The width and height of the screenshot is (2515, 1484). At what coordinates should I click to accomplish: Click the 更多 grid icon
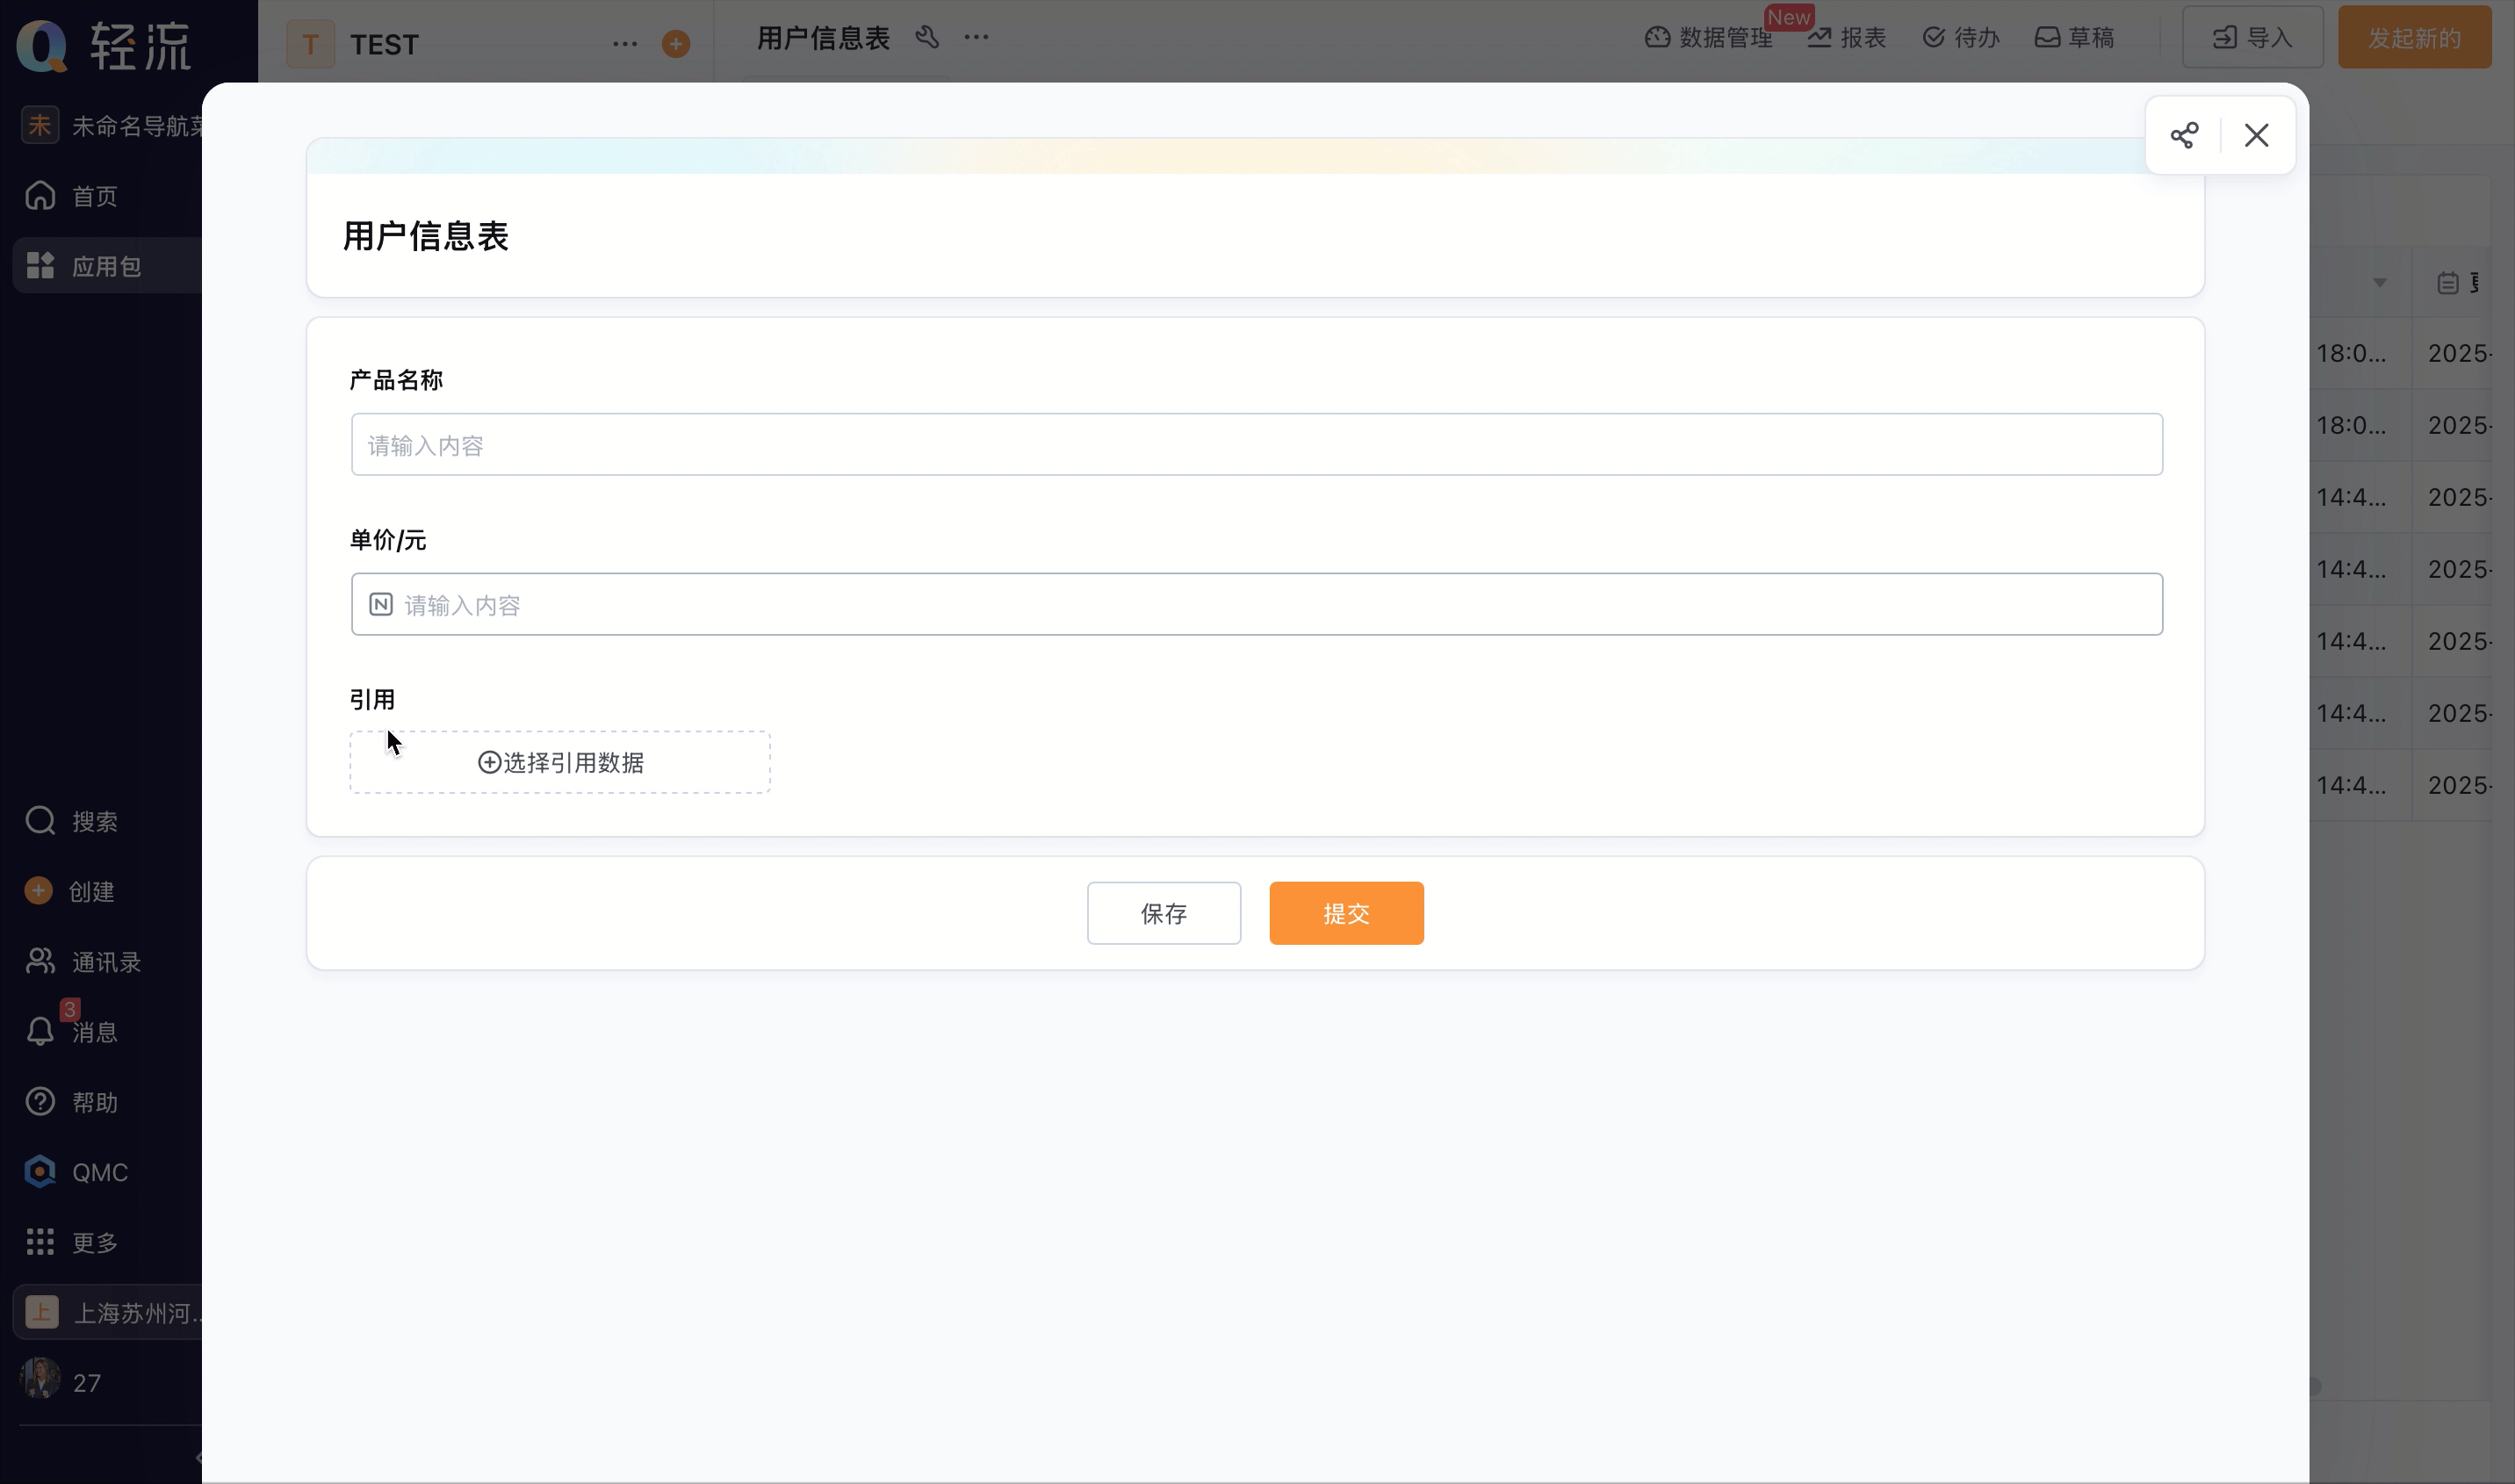point(40,1242)
